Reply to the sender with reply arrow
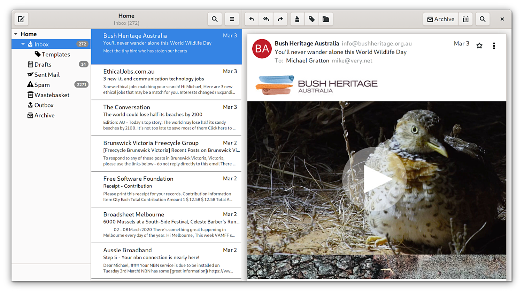Viewport: 524px width, 294px height. coord(252,19)
